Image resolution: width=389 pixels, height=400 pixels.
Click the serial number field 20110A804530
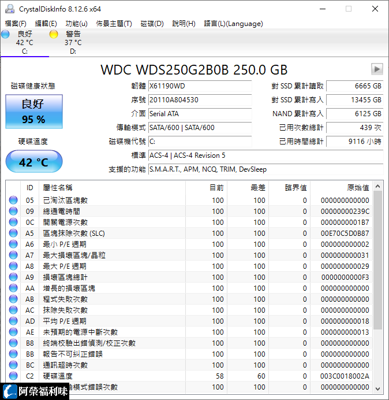(x=200, y=100)
